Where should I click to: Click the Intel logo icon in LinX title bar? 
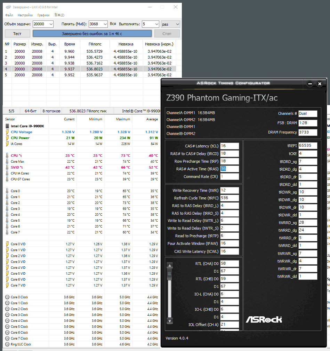point(8,7)
